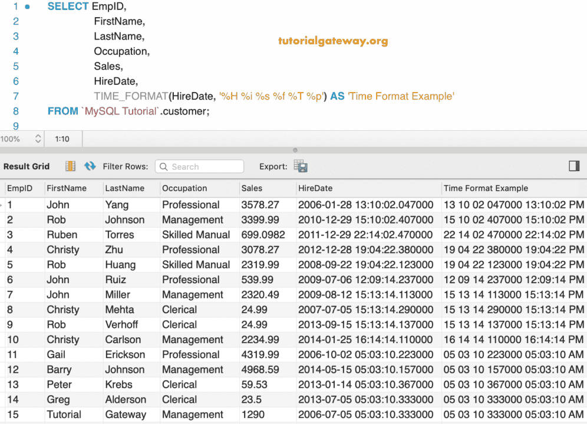This screenshot has width=587, height=424.
Task: Select HireDate 2013-01-14 05:03:10.367000
Action: (x=366, y=384)
